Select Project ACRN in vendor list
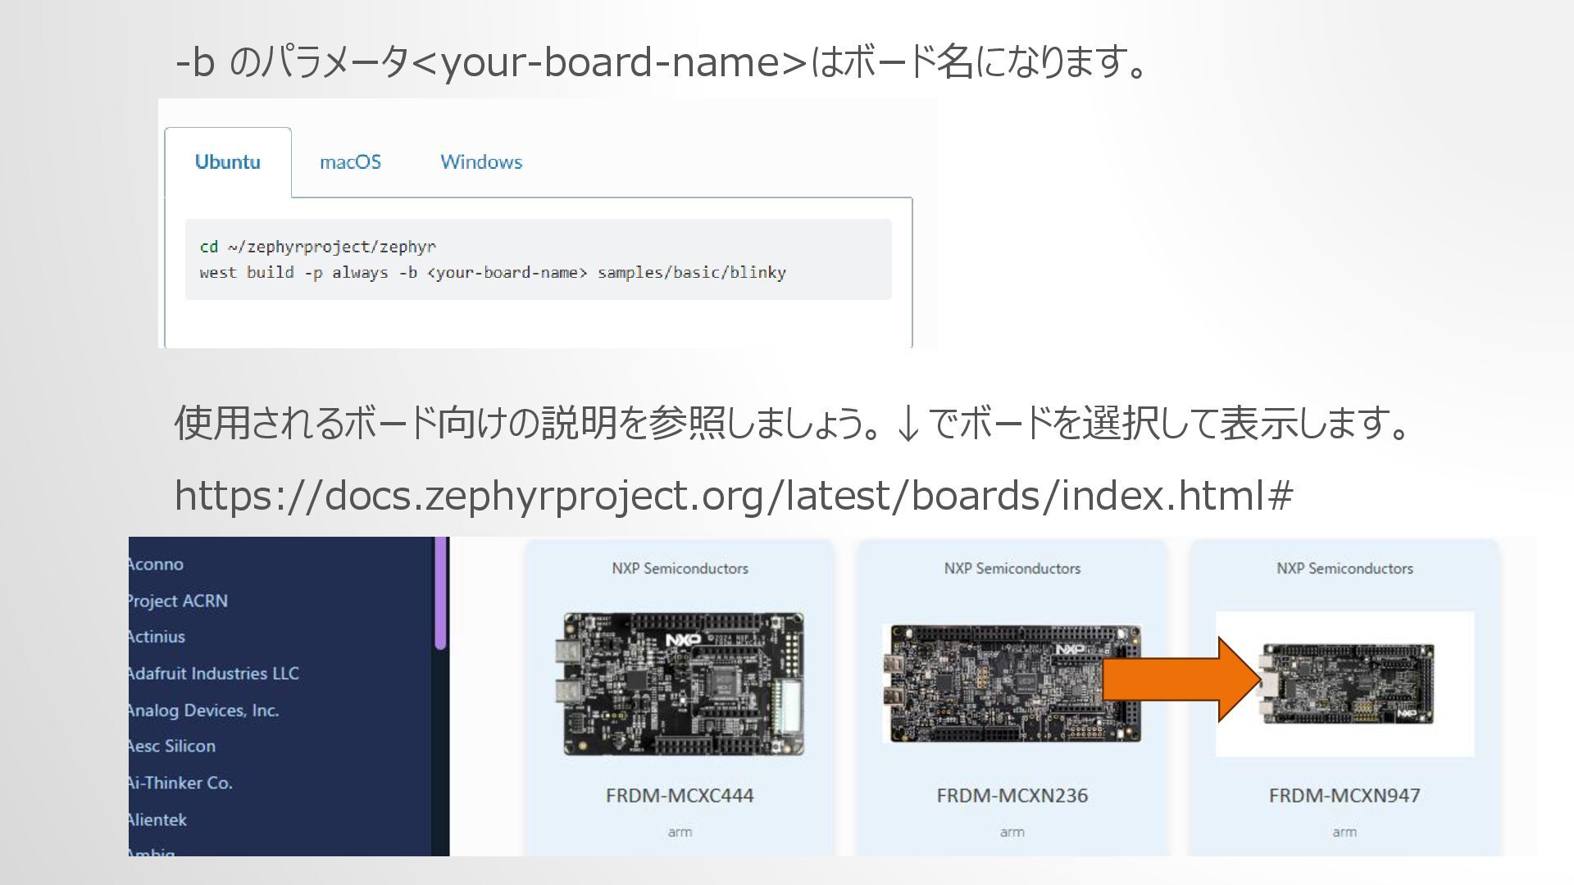This screenshot has width=1574, height=885. click(x=177, y=601)
